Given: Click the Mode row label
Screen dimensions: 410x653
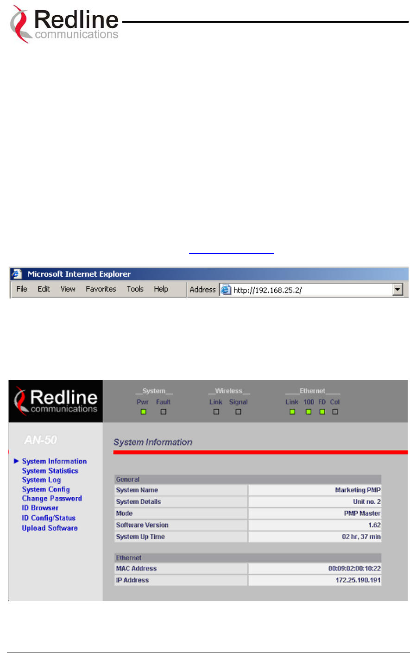Looking at the screenshot, I should (124, 514).
